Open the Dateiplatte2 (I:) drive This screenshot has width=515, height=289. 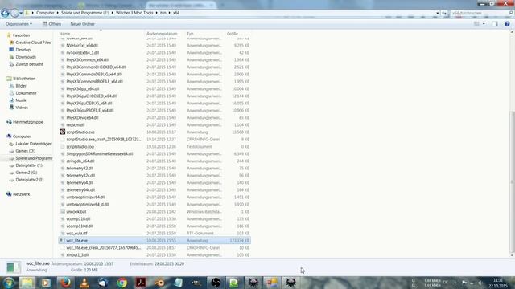[x=30, y=180]
